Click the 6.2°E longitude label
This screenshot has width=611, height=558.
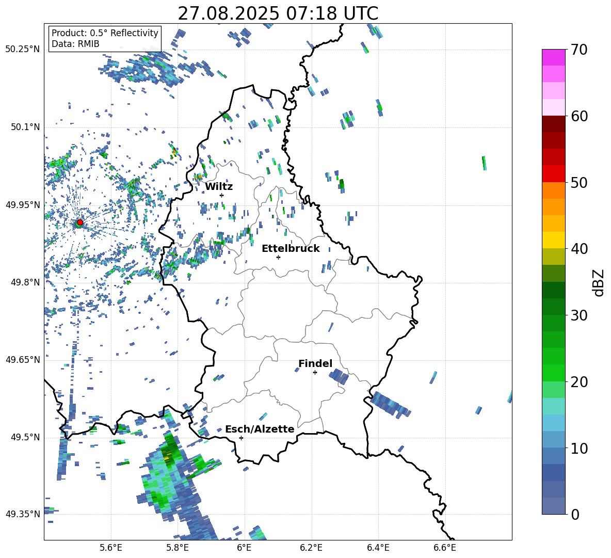(x=311, y=548)
